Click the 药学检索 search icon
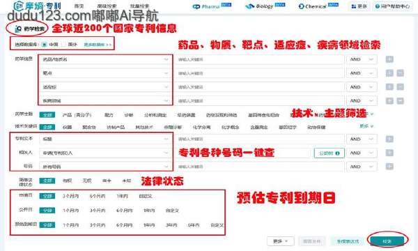The height and width of the screenshot is (251, 418). [18, 29]
